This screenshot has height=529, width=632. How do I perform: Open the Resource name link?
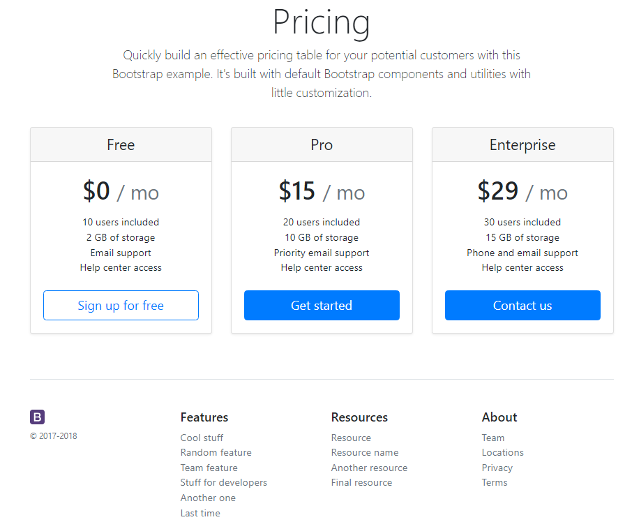(x=365, y=452)
